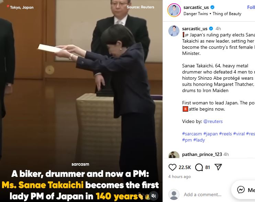Click the verified badge next to header username
The width and height of the screenshot is (255, 202).
point(212,7)
